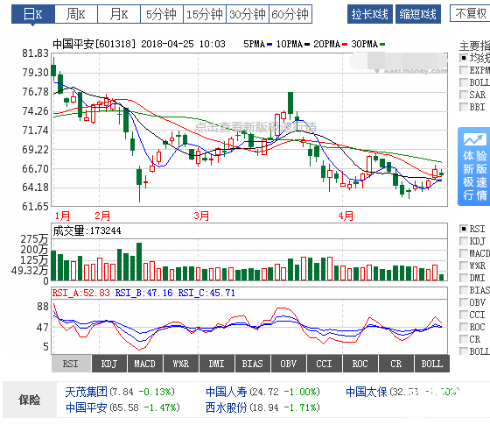
Task: Enable the W%R checkbox in side list
Action: pos(464,266)
